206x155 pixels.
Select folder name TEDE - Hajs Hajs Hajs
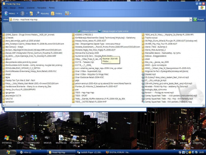[84, 93]
